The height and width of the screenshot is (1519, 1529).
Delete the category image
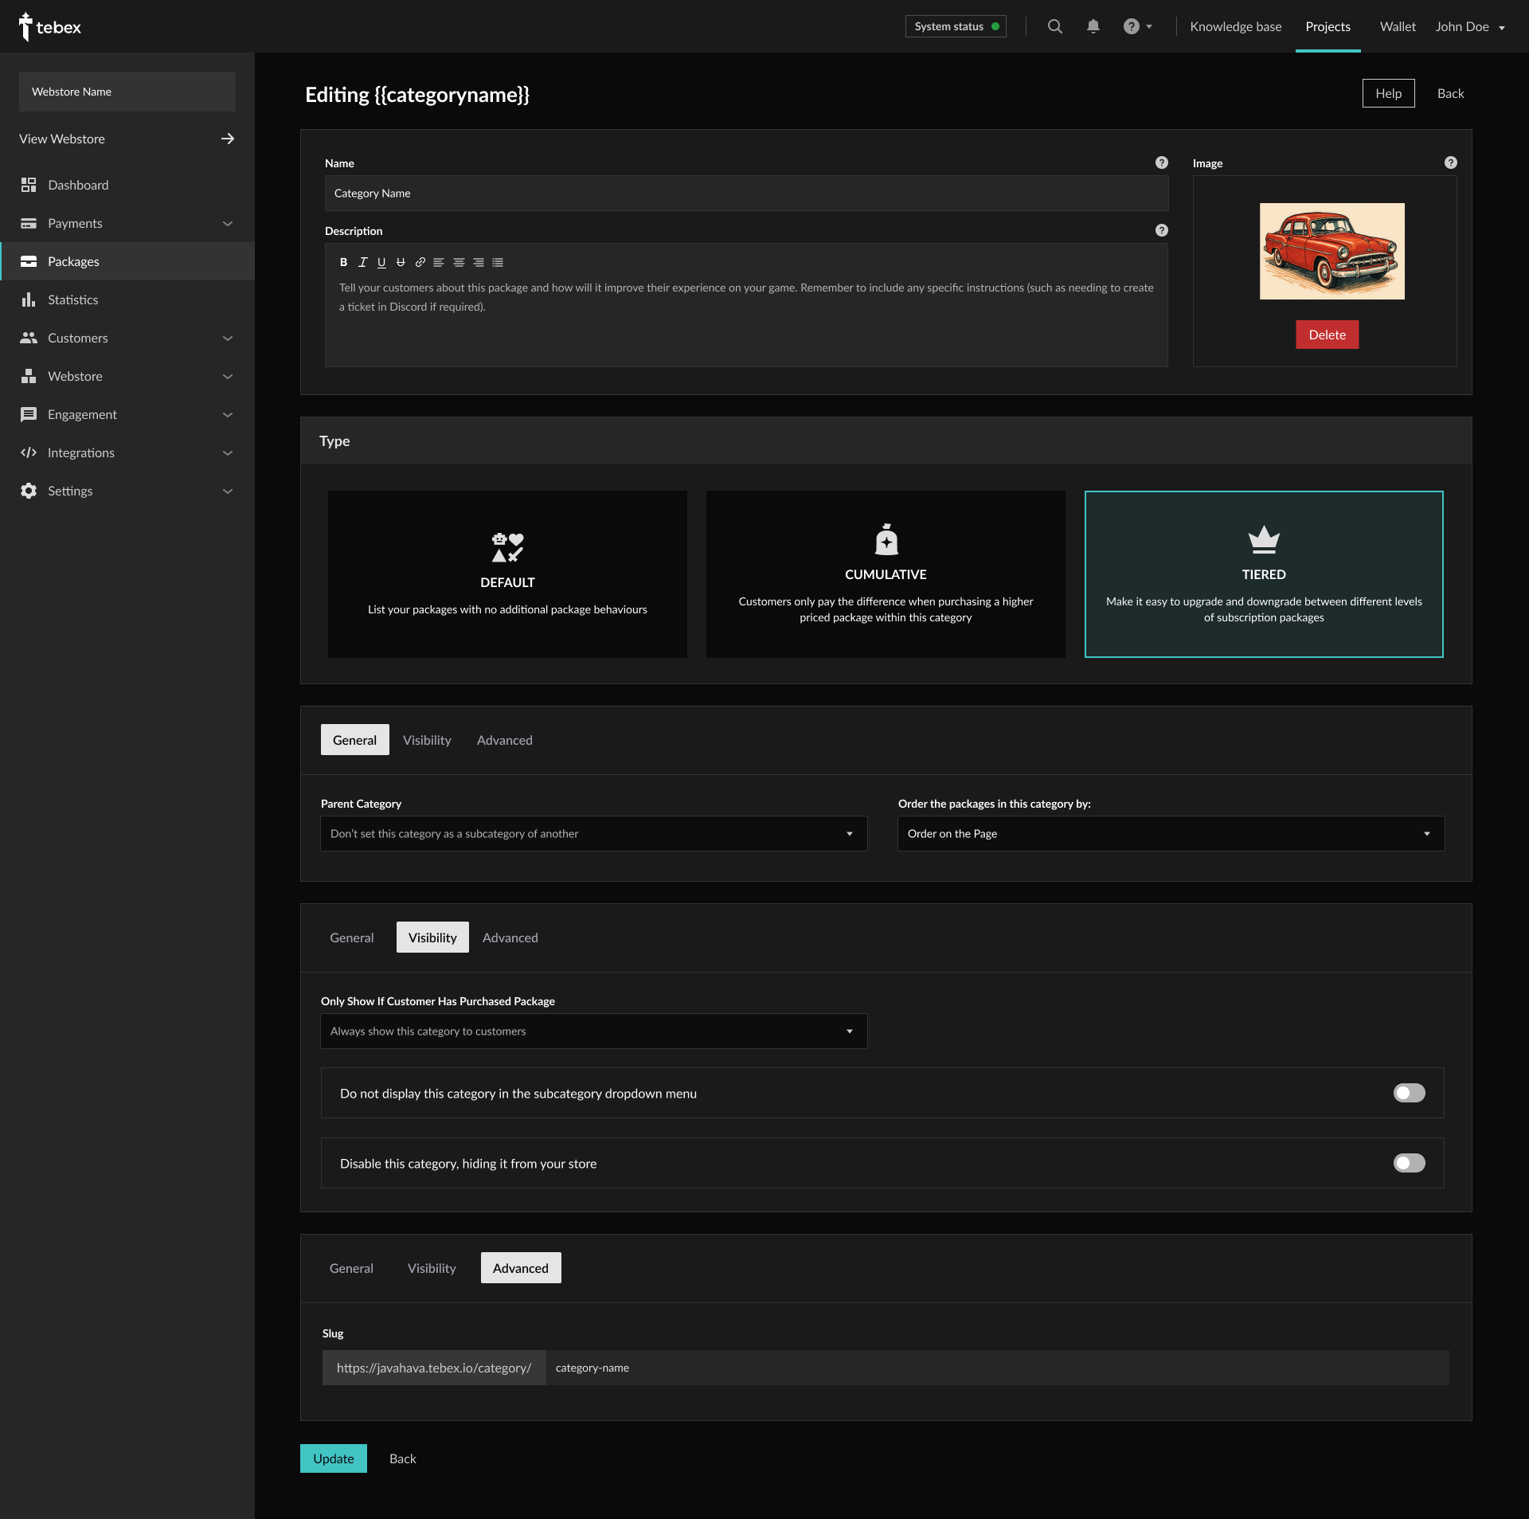(1327, 335)
